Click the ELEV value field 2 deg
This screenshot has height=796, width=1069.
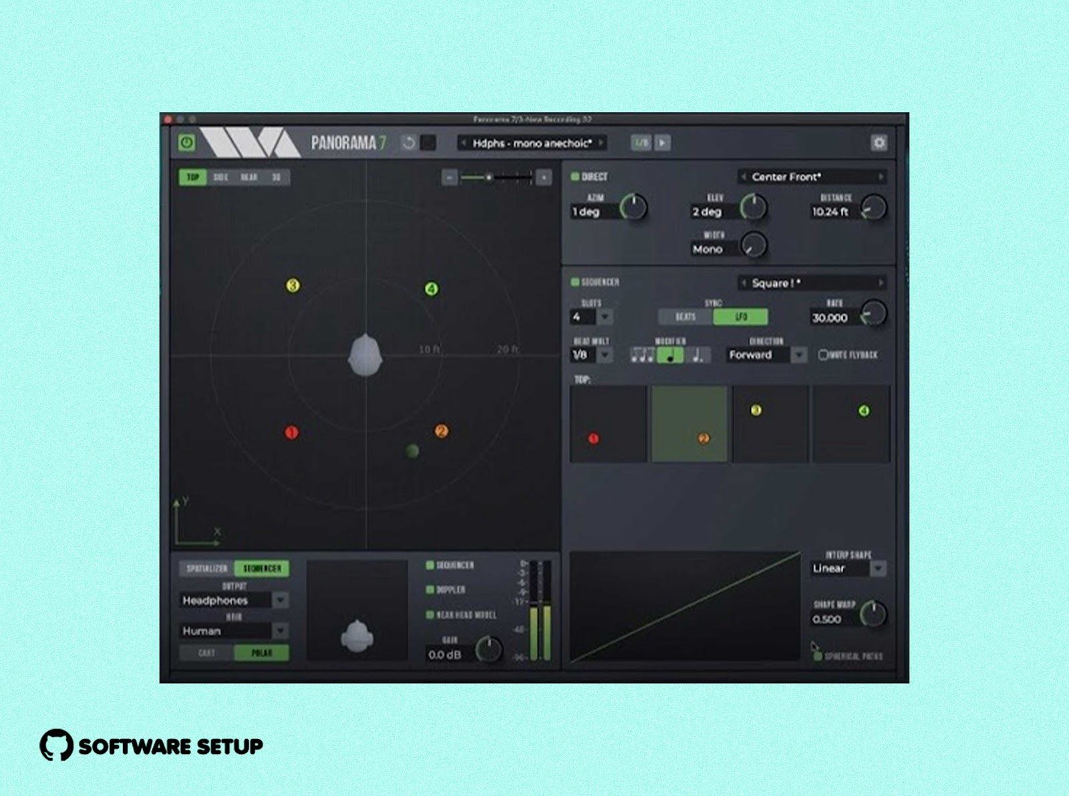[x=714, y=212]
